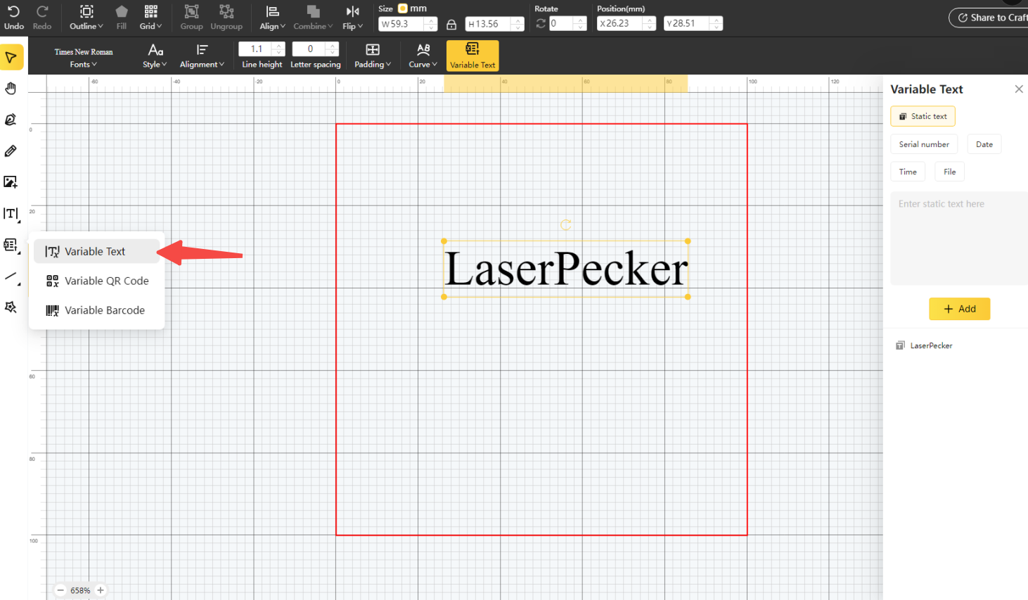Choose Variable Text from the popup menu

point(97,251)
